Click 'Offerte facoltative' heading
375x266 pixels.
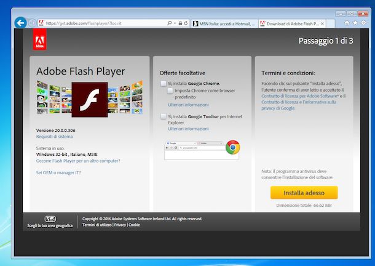(182, 73)
